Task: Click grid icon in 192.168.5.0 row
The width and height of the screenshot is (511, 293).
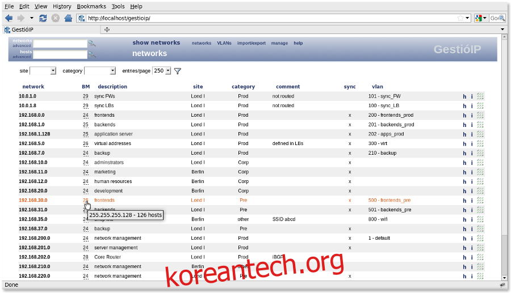Action: click(x=480, y=143)
